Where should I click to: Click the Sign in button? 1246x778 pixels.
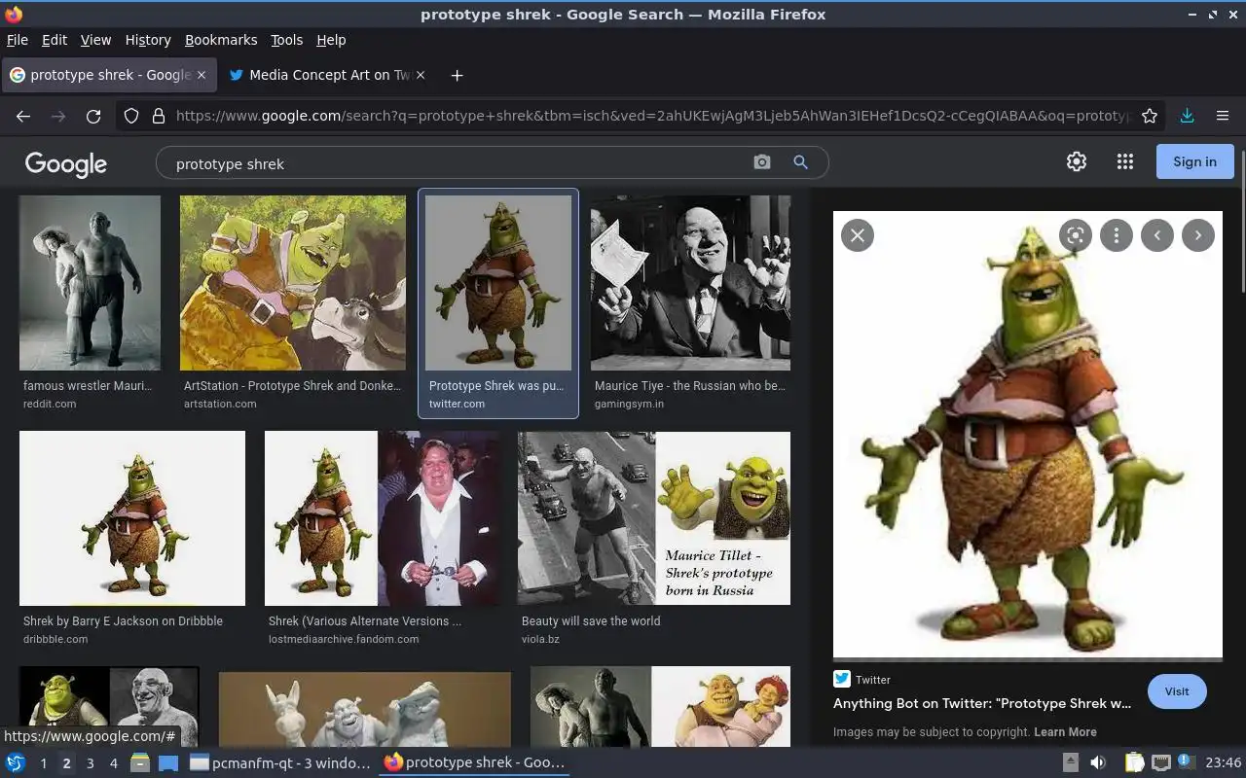[x=1194, y=161]
